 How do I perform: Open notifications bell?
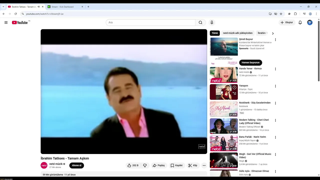pos(300,22)
